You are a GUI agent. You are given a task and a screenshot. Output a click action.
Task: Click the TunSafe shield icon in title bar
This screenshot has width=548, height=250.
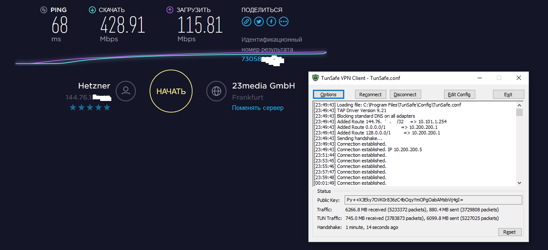pos(315,78)
